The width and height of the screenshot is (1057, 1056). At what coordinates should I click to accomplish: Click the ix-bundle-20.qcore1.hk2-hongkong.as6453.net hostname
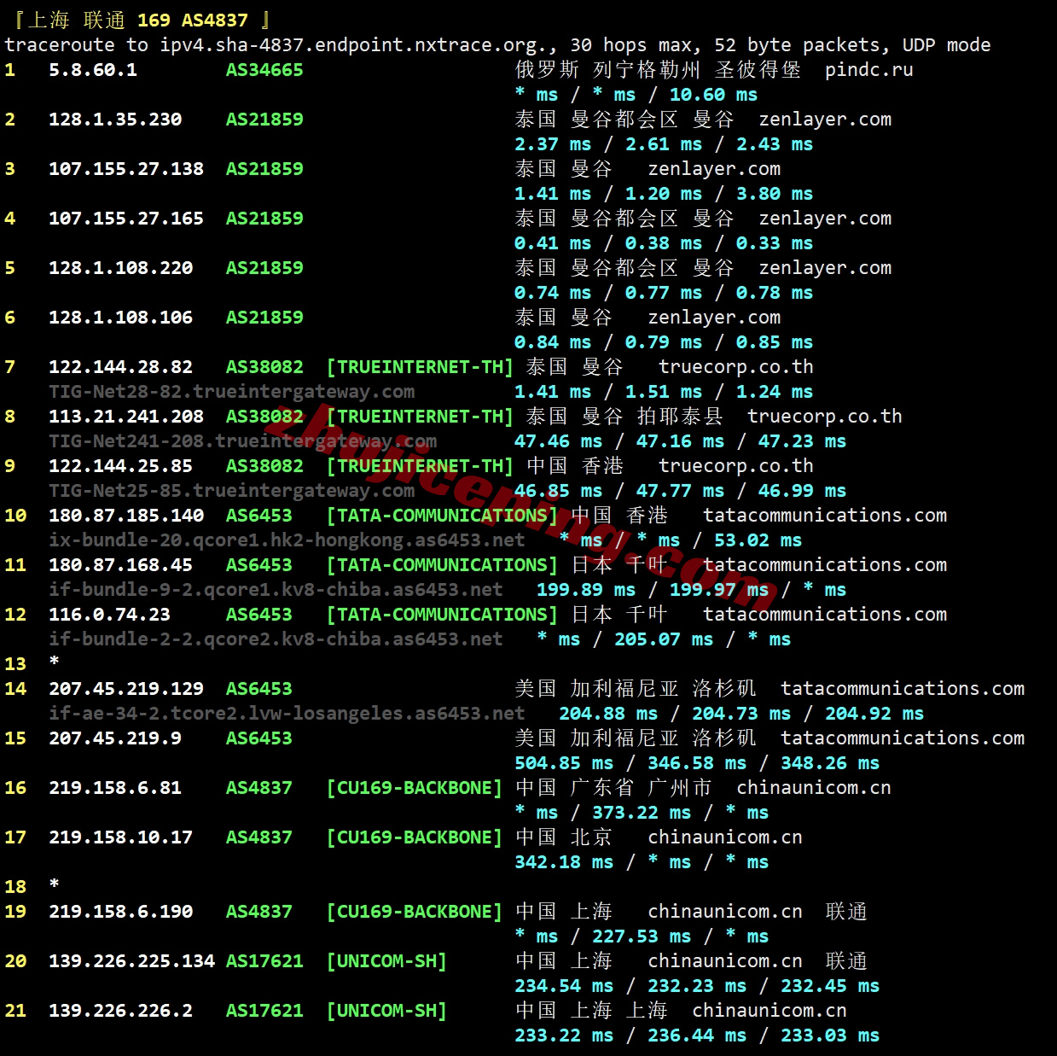tap(287, 540)
